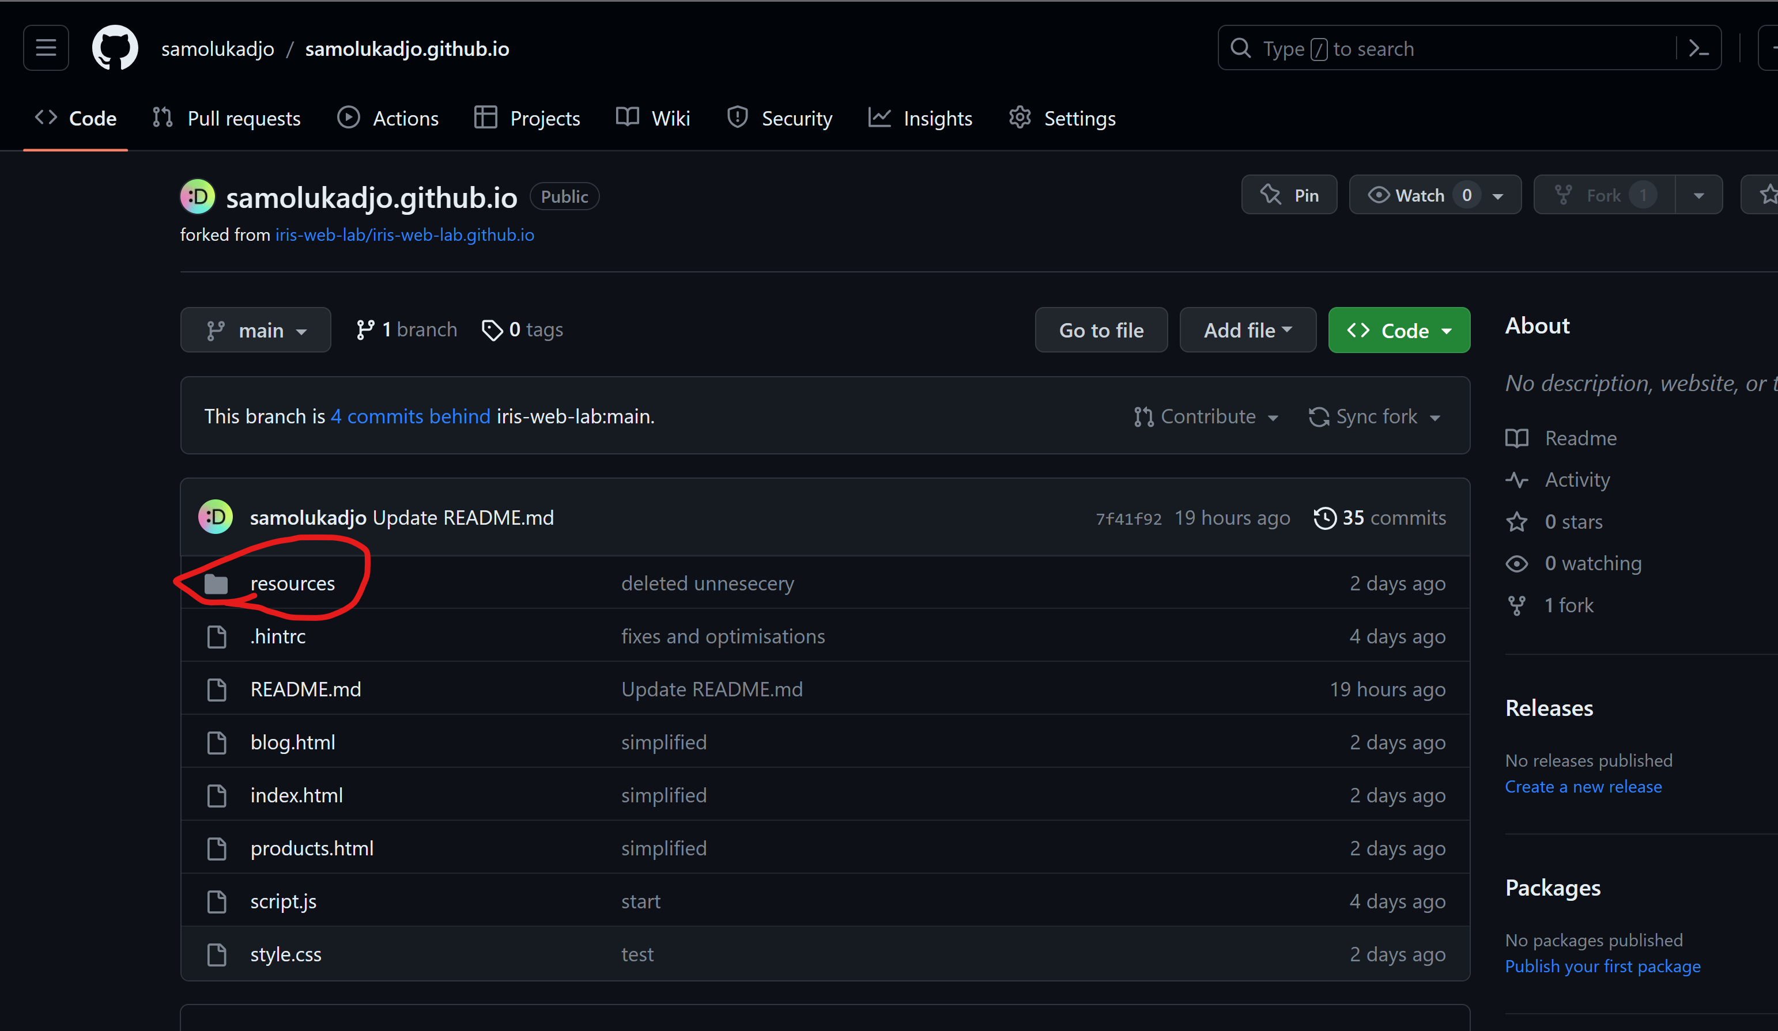
Task: Click Publish your first package link
Action: pos(1602,965)
